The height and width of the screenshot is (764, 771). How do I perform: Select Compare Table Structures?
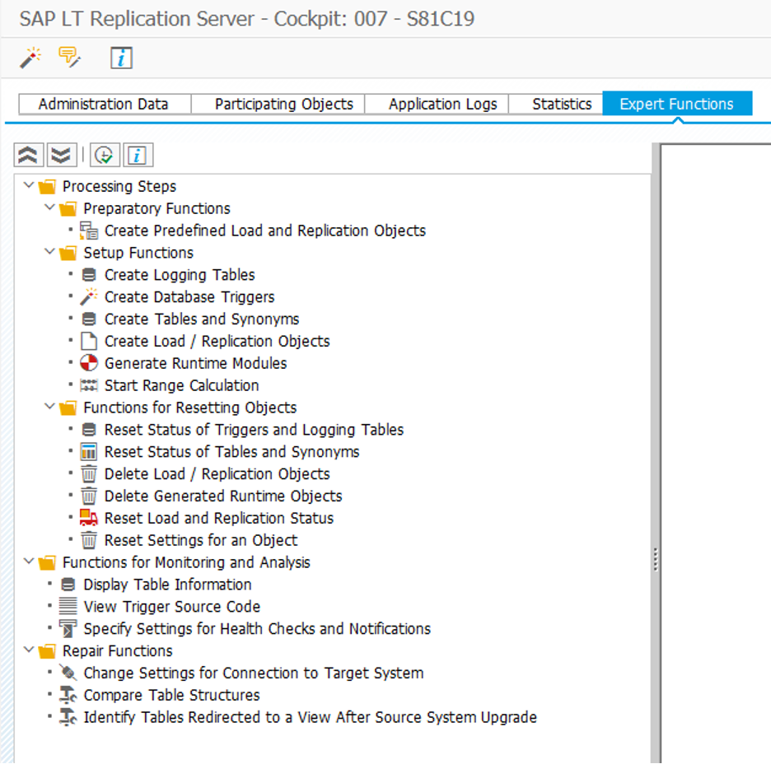[x=171, y=695]
